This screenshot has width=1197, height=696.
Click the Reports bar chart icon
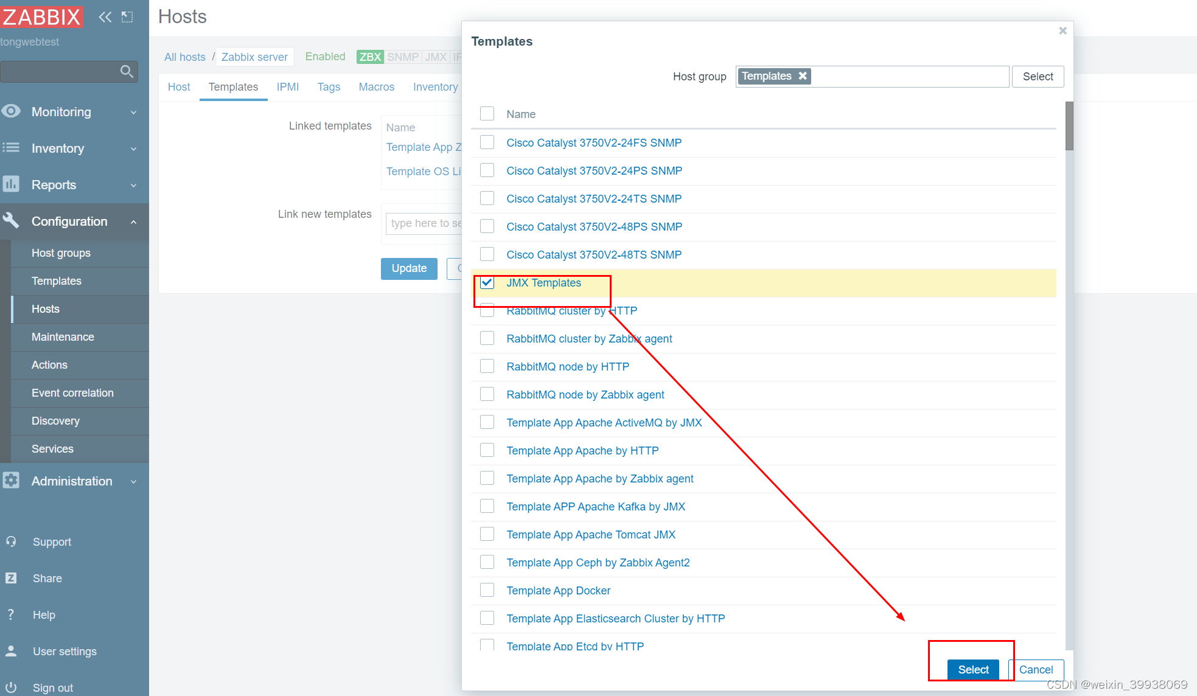[x=11, y=184]
